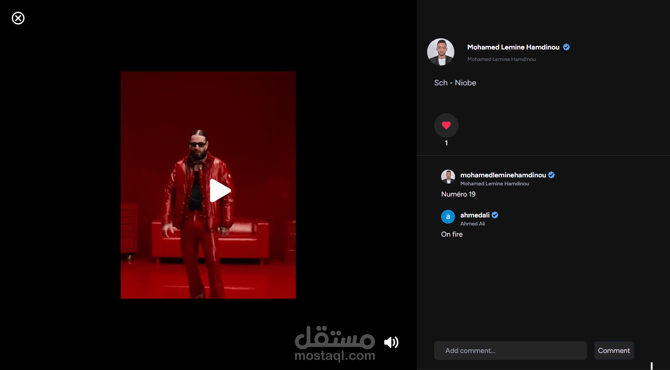Open Mohamed Lemine Hamdinou's large profile photo
The height and width of the screenshot is (370, 670).
coord(441,52)
